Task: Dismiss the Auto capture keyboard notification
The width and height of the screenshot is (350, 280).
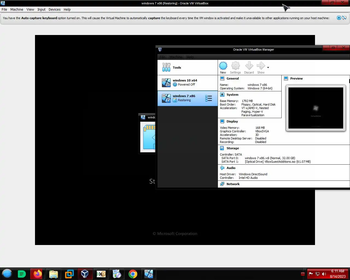Action: coord(339,18)
